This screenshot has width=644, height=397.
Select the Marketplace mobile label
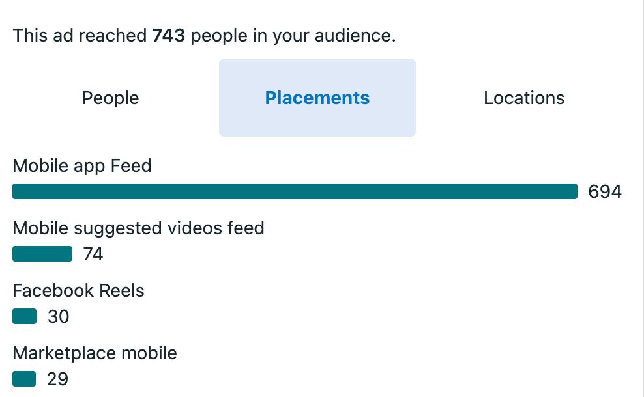coord(95,353)
